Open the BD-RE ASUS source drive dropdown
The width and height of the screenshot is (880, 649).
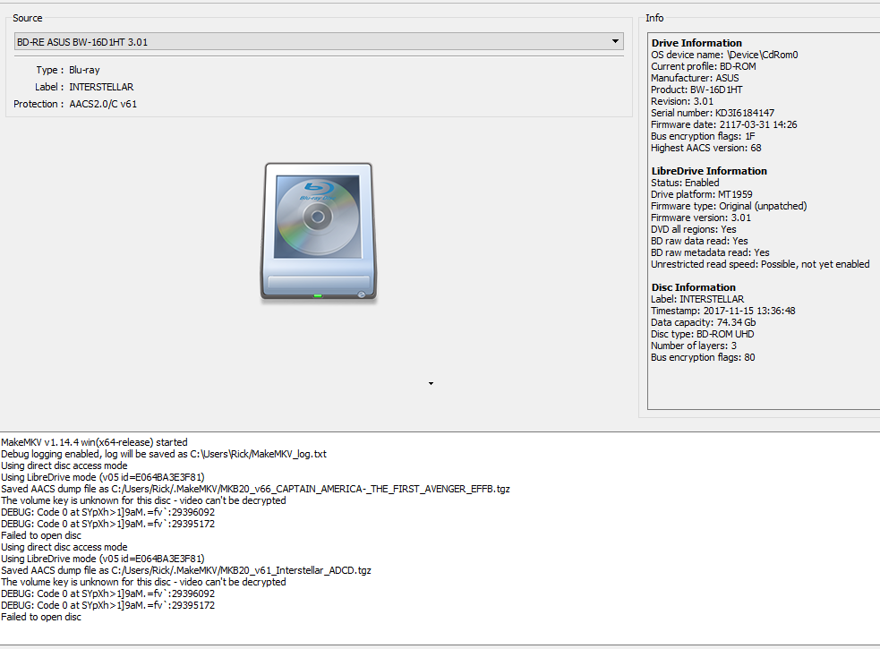coord(318,41)
